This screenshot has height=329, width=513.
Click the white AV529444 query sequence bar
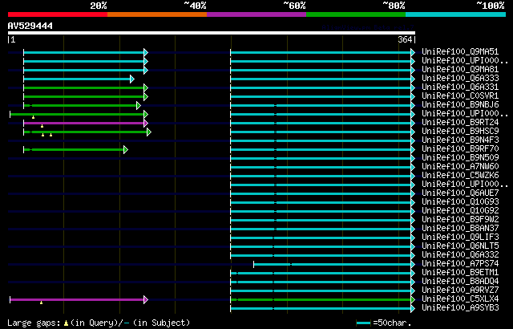(x=212, y=33)
